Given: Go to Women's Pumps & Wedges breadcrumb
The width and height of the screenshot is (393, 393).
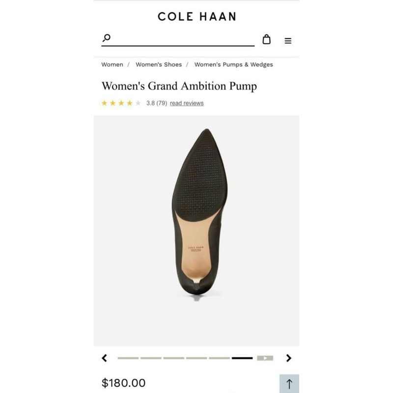Looking at the screenshot, I should [x=233, y=64].
